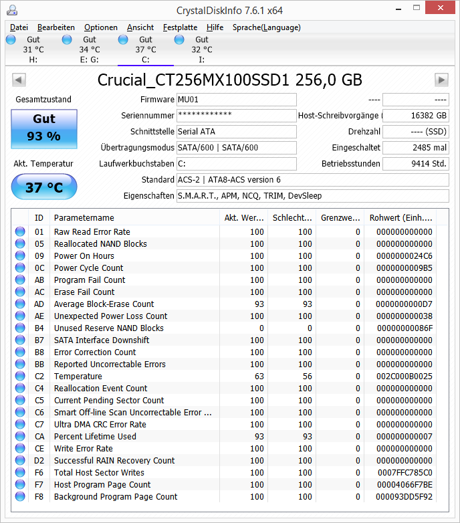Click the Standard field ACS-2
Image resolution: width=460 pixels, height=523 pixels.
coord(313,179)
